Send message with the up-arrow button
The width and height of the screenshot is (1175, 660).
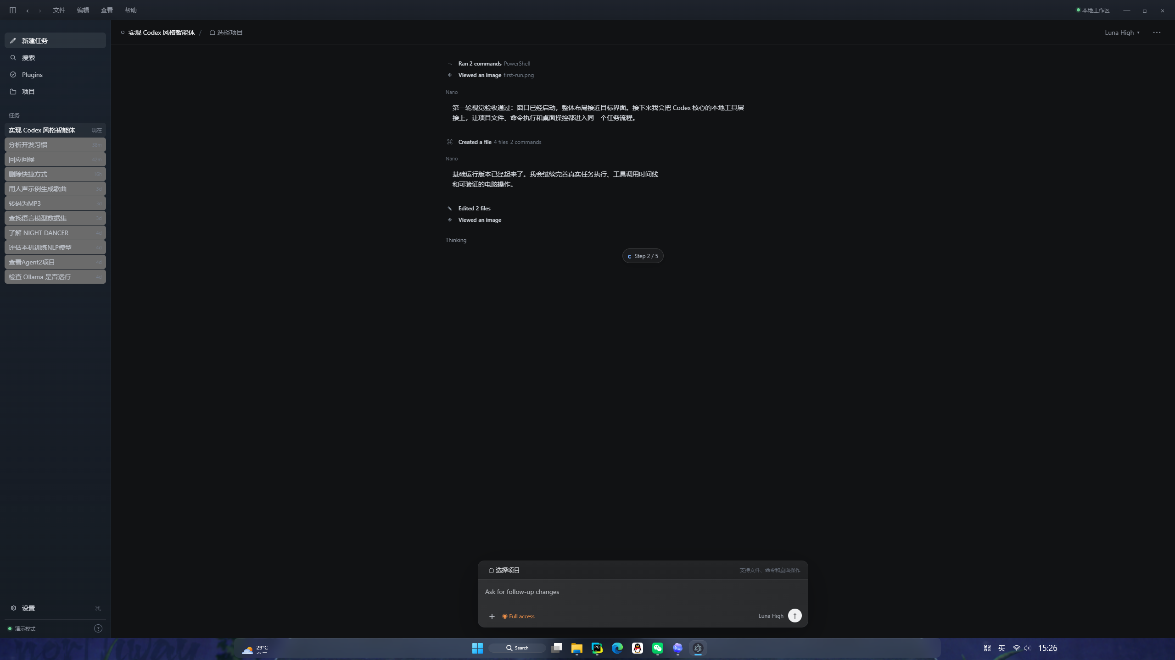pos(795,616)
